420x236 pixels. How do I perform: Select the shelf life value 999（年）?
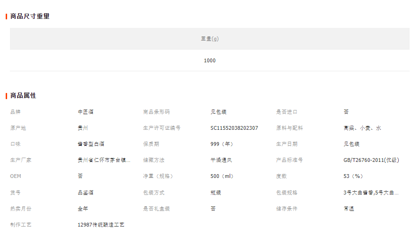click(222, 144)
